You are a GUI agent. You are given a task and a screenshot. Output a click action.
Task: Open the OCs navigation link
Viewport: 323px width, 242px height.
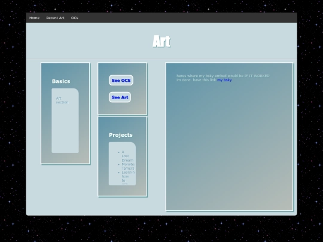point(74,18)
